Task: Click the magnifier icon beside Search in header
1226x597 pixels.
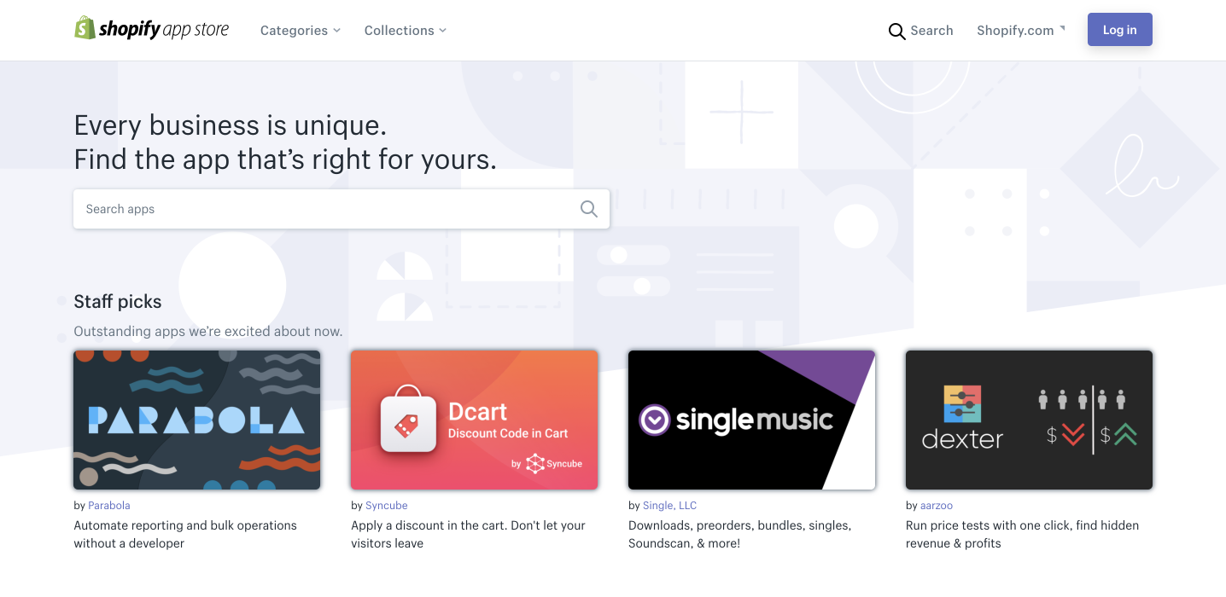Action: 896,32
